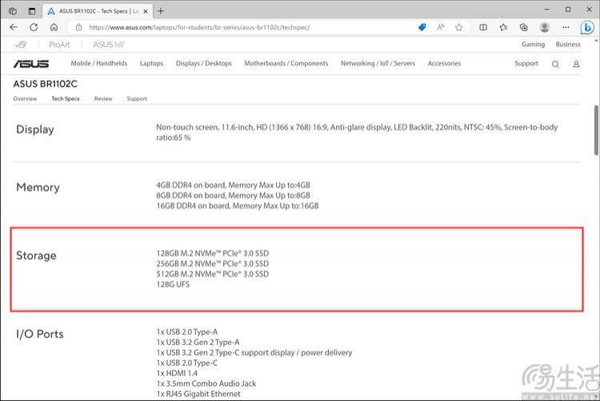Image resolution: width=600 pixels, height=401 pixels.
Task: Open the workspaces icon in title bar
Action: (x=13, y=10)
